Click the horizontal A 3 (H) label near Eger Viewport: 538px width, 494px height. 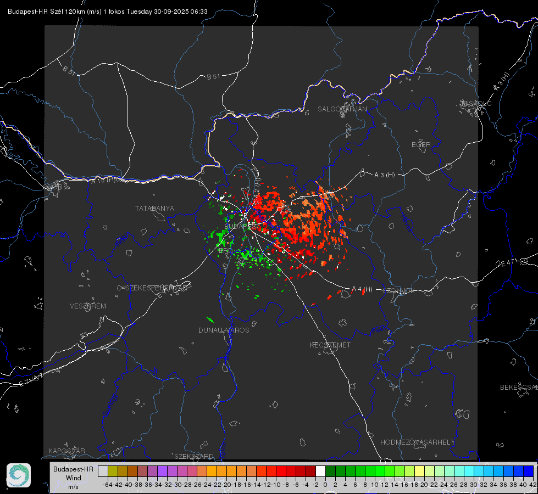pos(384,175)
